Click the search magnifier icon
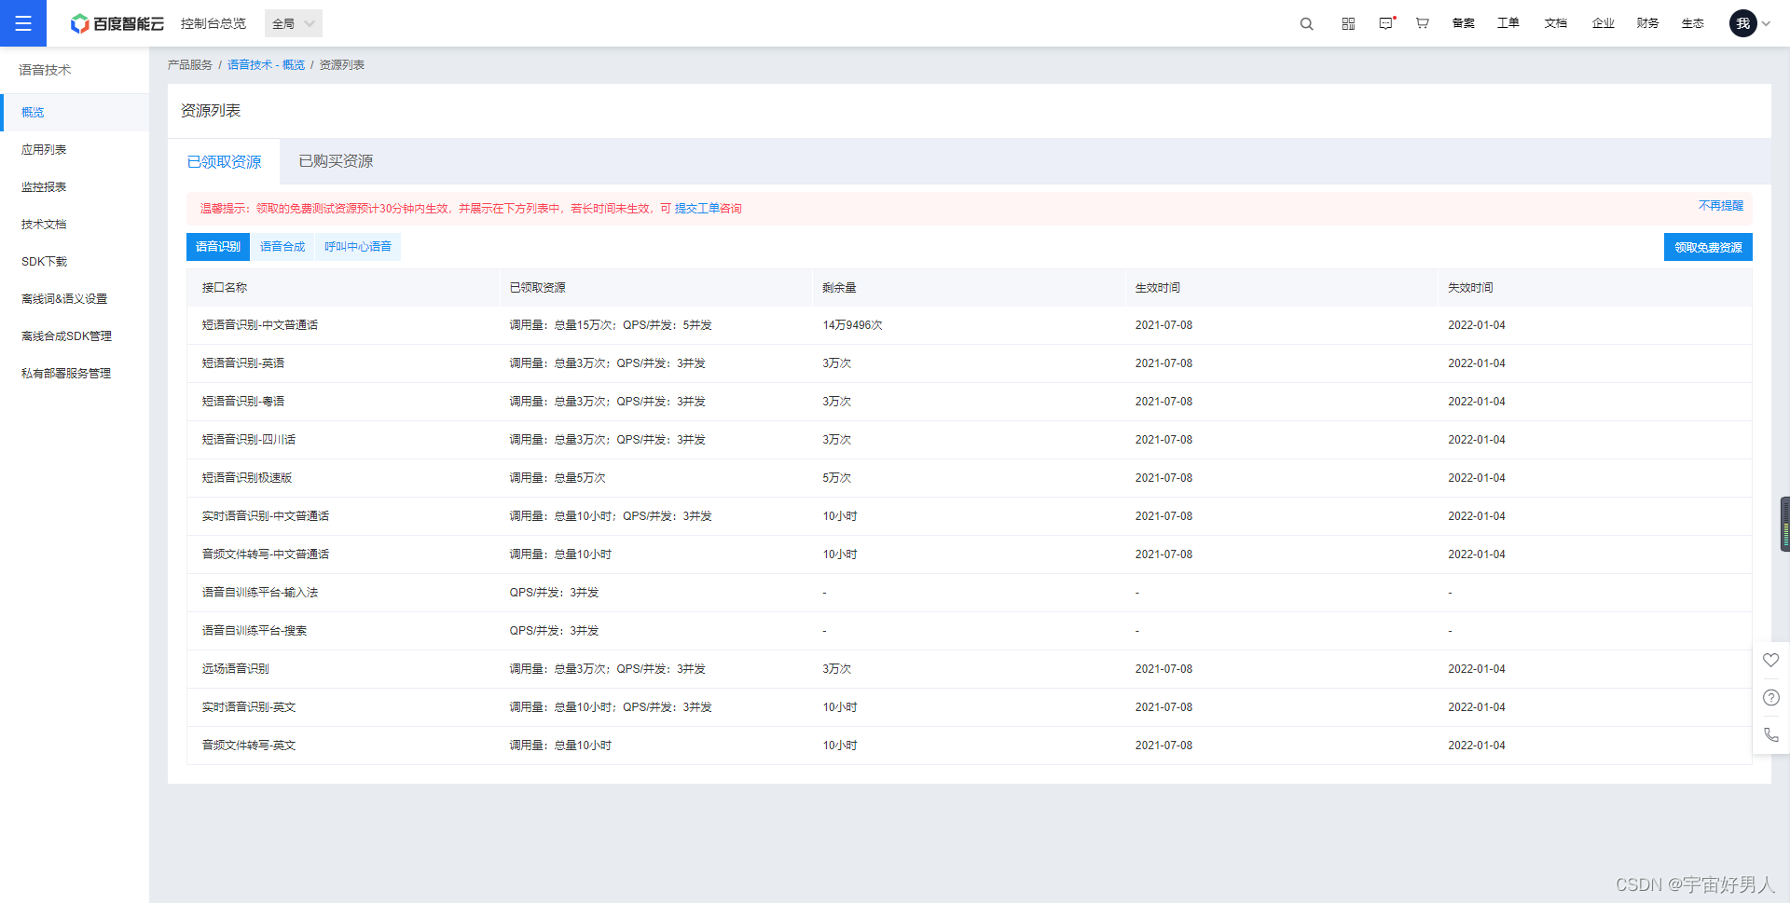 point(1306,23)
